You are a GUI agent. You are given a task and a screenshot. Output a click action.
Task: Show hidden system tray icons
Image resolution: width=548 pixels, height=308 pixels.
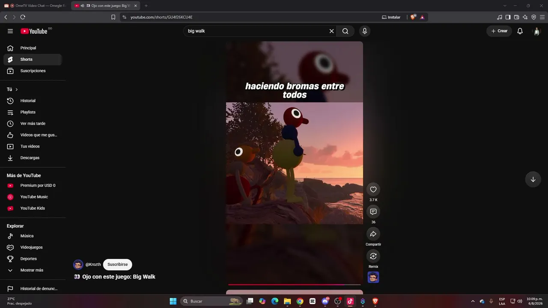coord(473,301)
